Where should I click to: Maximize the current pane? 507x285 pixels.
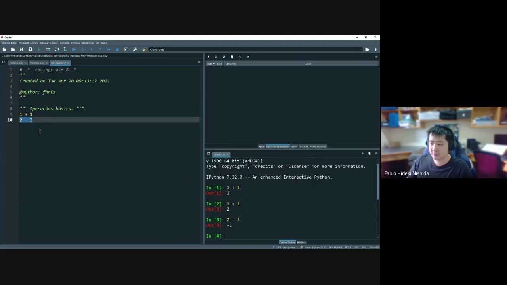(x=126, y=49)
